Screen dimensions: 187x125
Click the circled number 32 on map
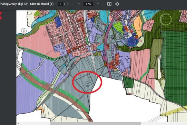[x=117, y=76]
